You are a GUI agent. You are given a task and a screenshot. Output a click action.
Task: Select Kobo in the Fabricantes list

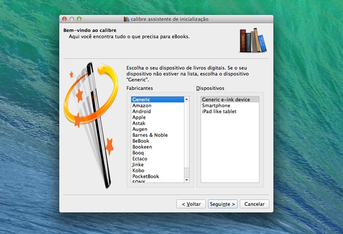pyautogui.click(x=157, y=170)
